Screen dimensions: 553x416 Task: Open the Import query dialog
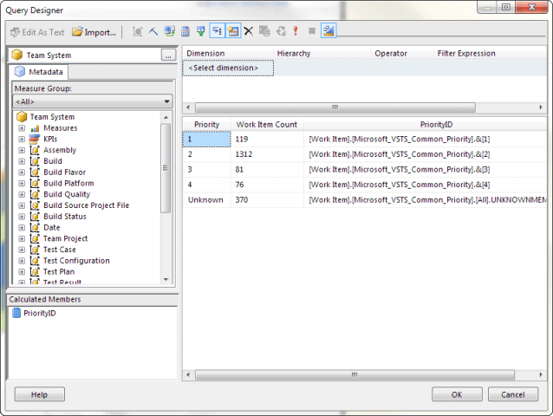coord(94,32)
